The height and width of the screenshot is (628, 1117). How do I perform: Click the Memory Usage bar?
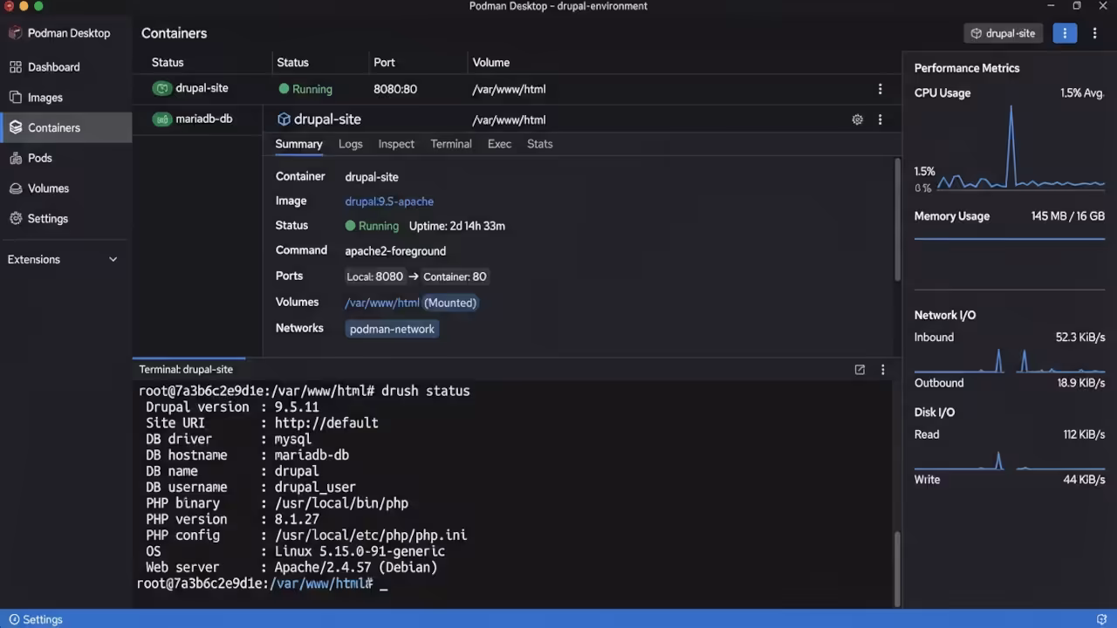pos(1010,237)
